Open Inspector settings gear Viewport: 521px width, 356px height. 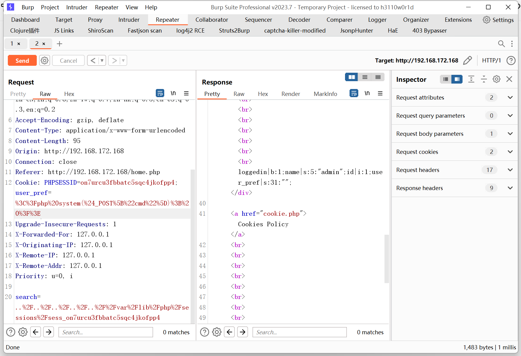[497, 79]
